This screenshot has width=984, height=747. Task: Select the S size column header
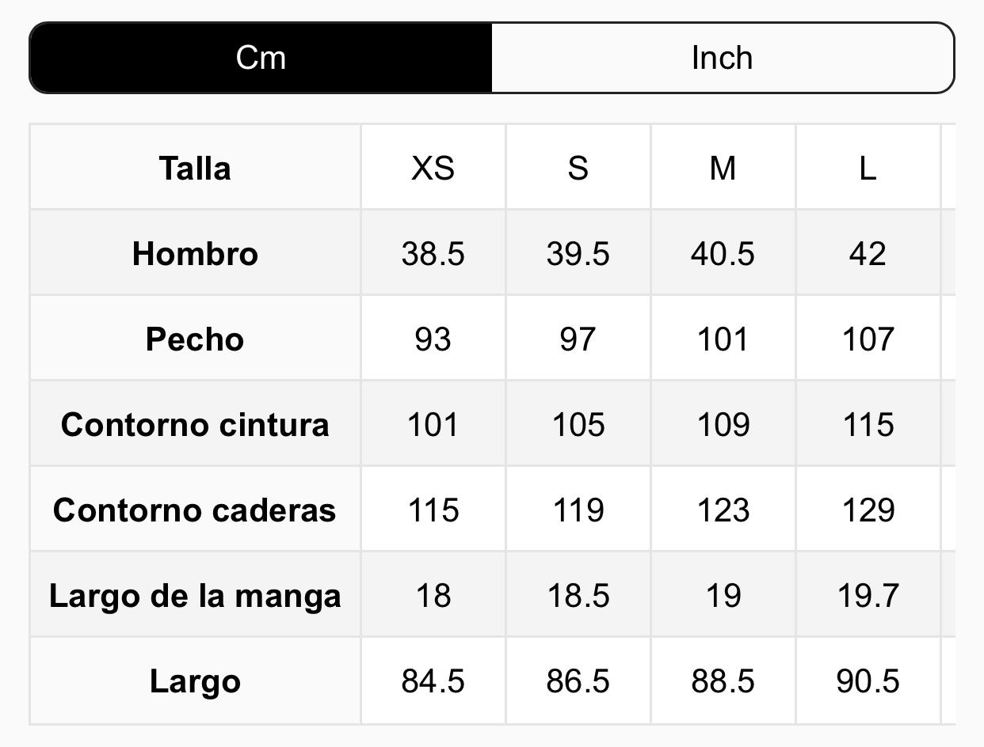point(578,168)
